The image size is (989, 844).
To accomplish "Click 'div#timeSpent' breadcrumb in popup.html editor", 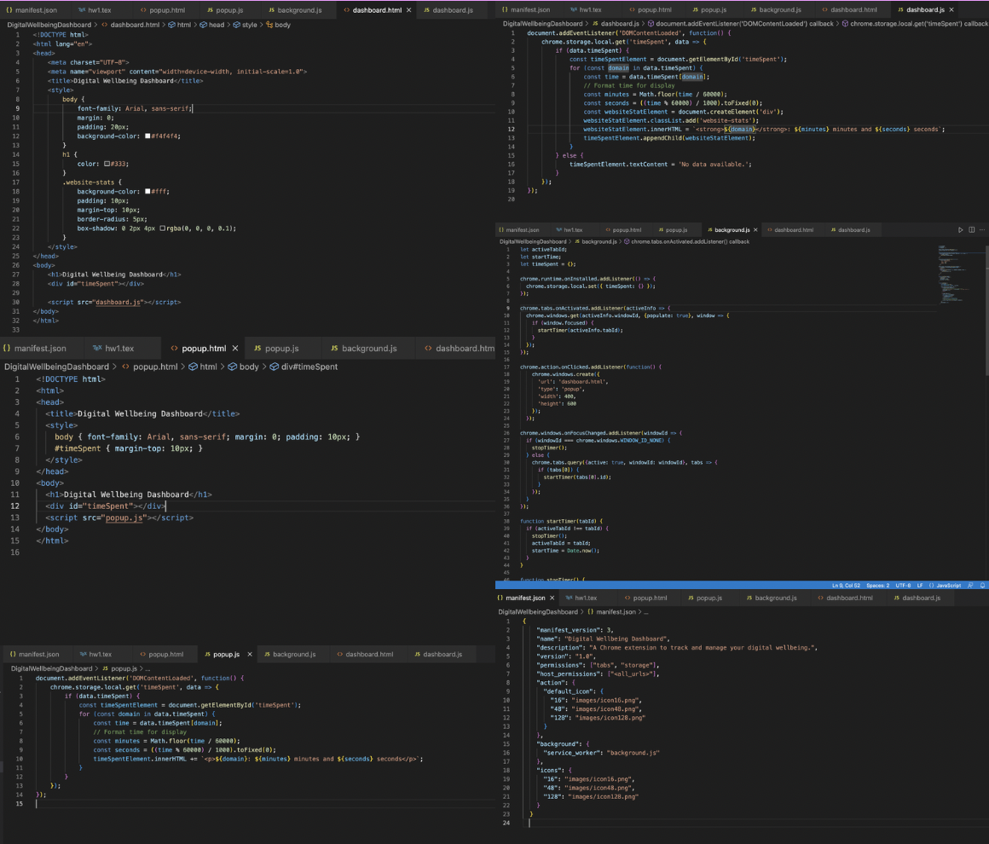I will pyautogui.click(x=304, y=367).
